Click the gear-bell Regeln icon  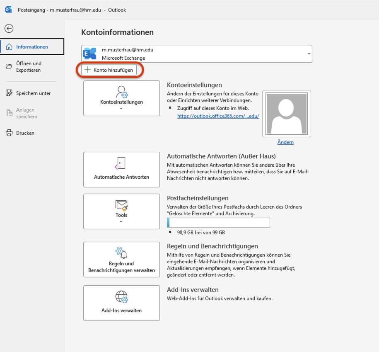pyautogui.click(x=121, y=252)
